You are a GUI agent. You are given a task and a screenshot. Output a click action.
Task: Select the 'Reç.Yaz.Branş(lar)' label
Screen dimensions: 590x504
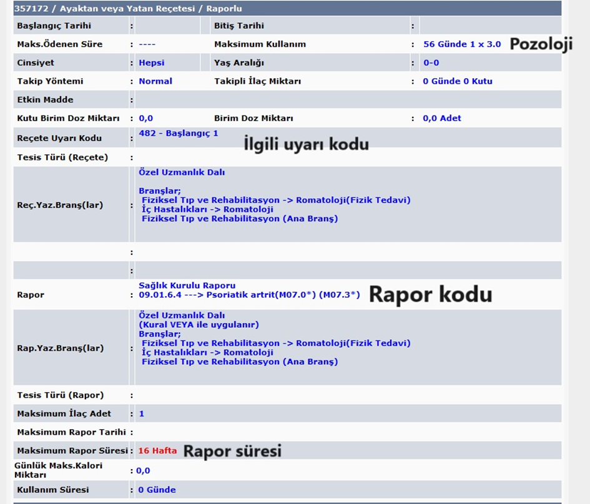(60, 205)
